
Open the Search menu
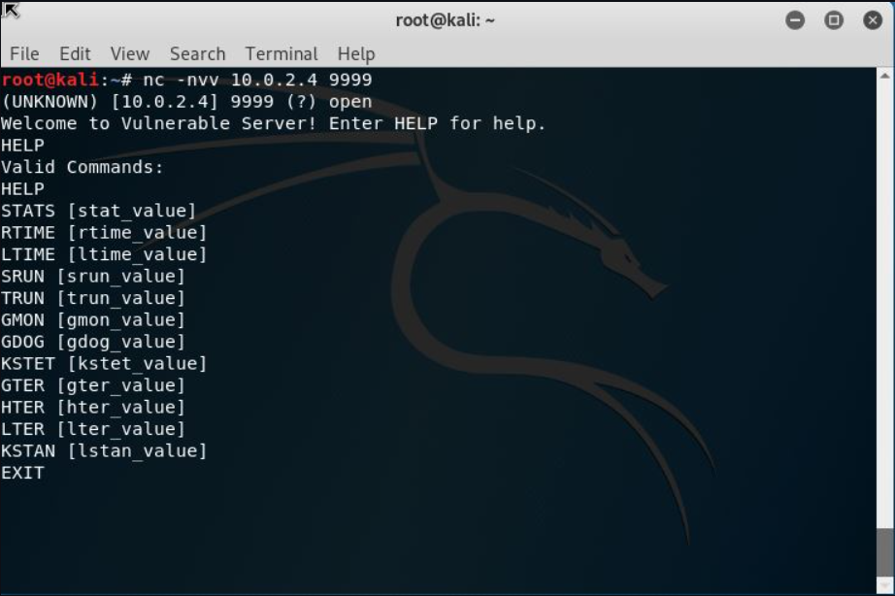[197, 54]
